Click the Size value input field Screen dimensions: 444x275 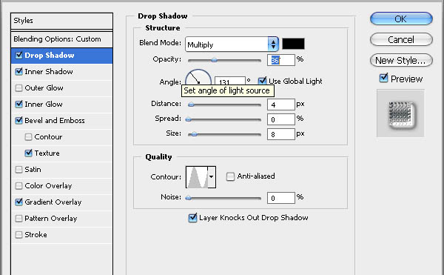[x=281, y=134]
